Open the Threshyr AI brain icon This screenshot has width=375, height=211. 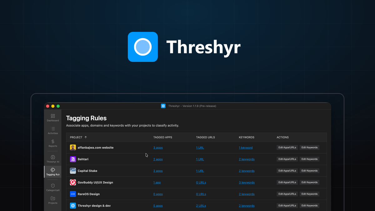click(53, 157)
